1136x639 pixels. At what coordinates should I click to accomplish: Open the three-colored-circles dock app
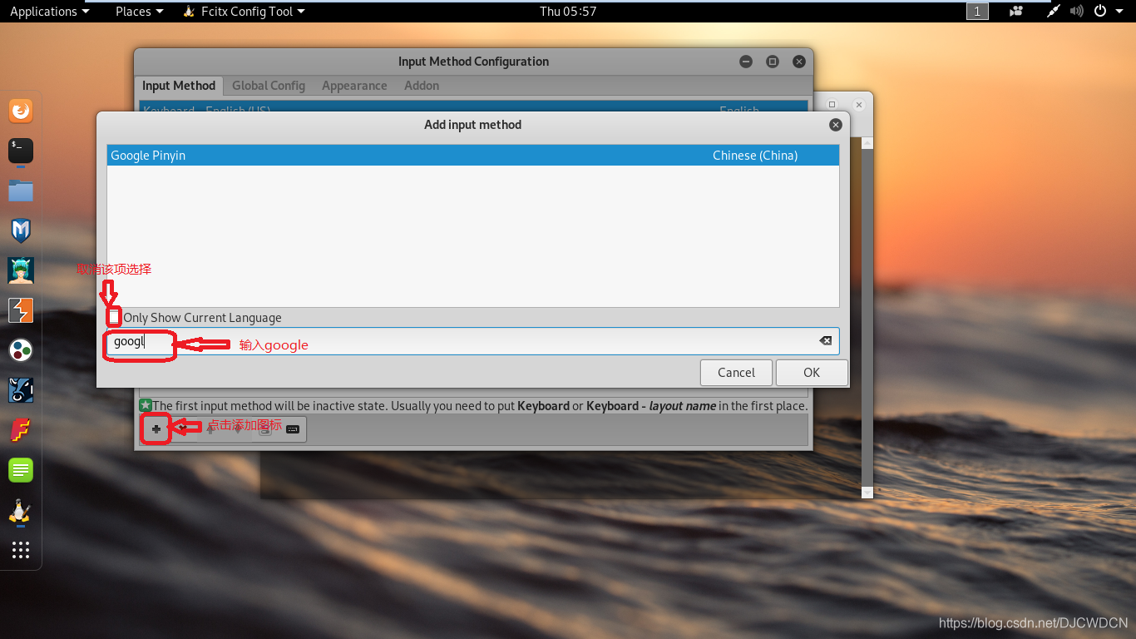21,350
